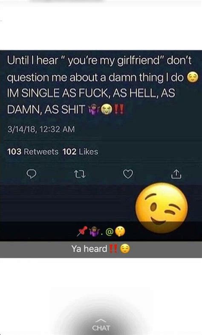Tap the retweet arrows icon
Screen dimensions: 202x335
80,174
